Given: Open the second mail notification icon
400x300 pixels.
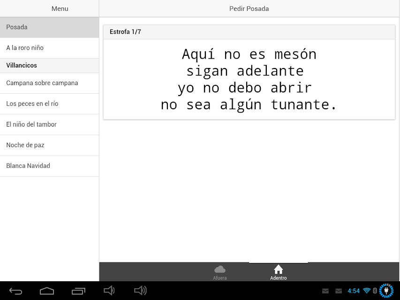Looking at the screenshot, I should [339, 291].
